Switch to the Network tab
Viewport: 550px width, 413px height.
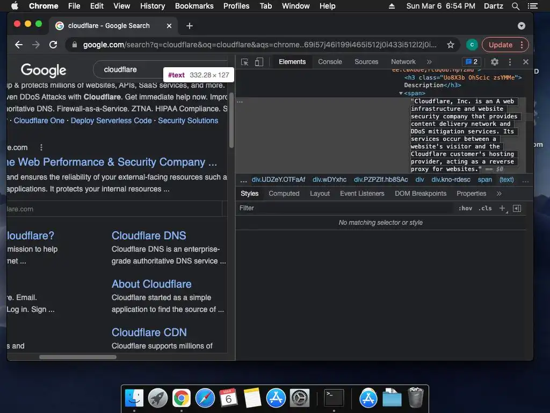pos(403,62)
